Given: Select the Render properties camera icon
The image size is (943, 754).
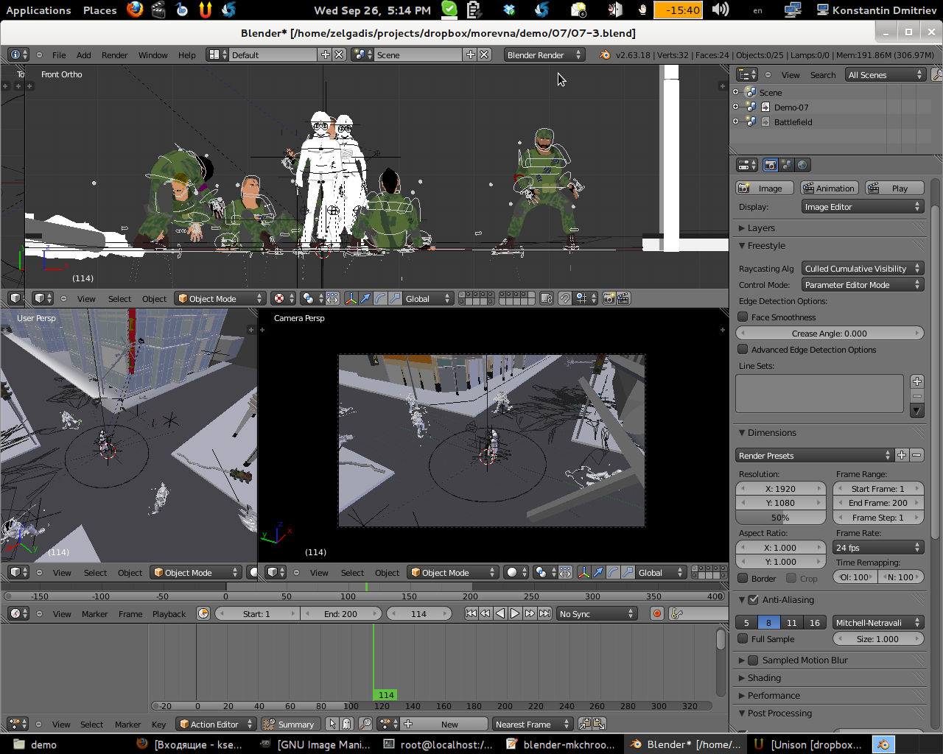Looking at the screenshot, I should pyautogui.click(x=769, y=165).
